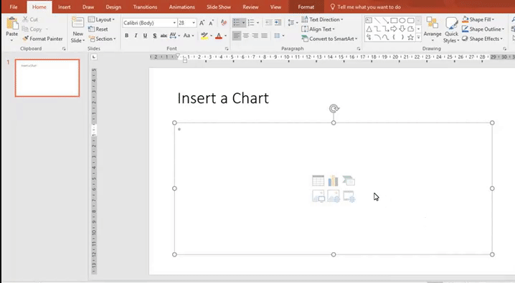This screenshot has height=283, width=515.
Task: Insert a New Slide
Action: click(77, 29)
